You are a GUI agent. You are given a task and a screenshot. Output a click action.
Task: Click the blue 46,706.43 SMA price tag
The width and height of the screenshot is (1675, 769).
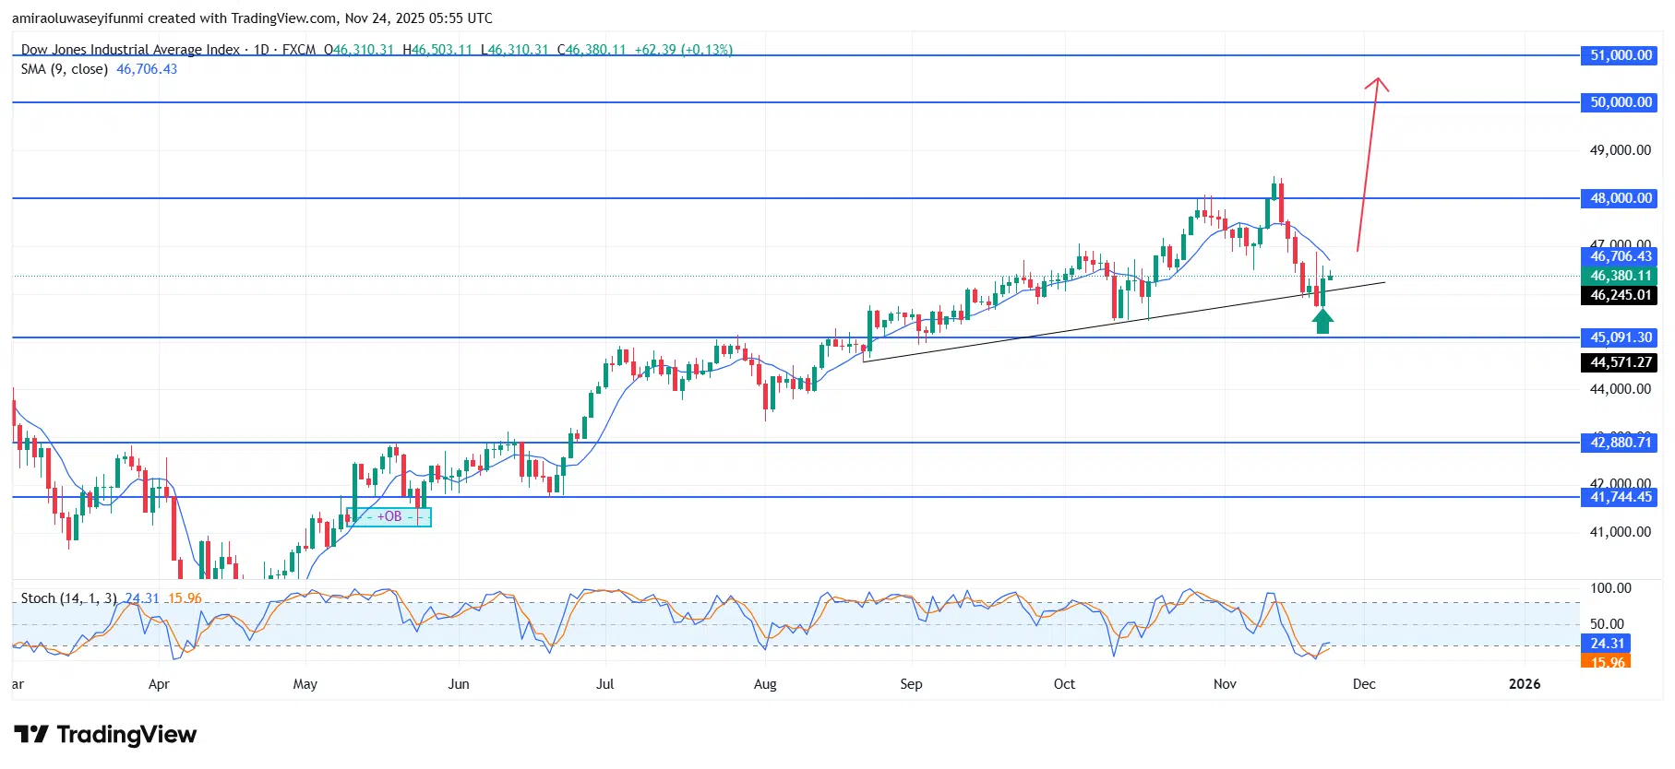point(1620,256)
